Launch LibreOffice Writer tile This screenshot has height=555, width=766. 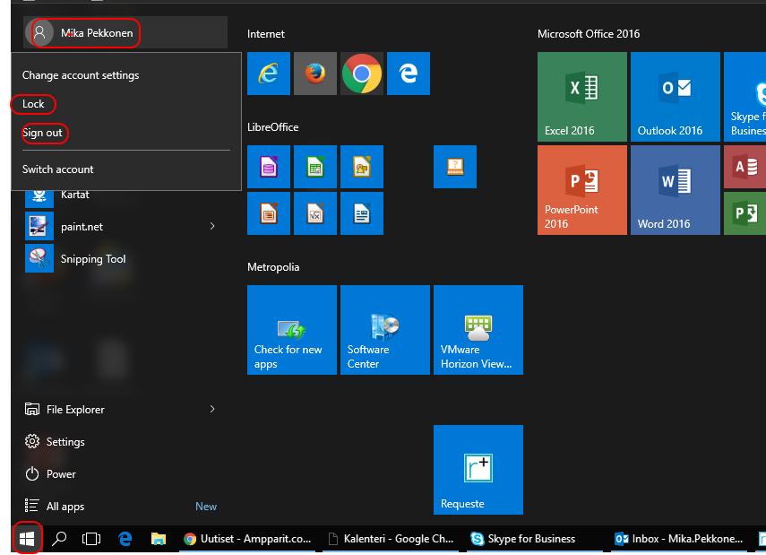click(x=362, y=213)
